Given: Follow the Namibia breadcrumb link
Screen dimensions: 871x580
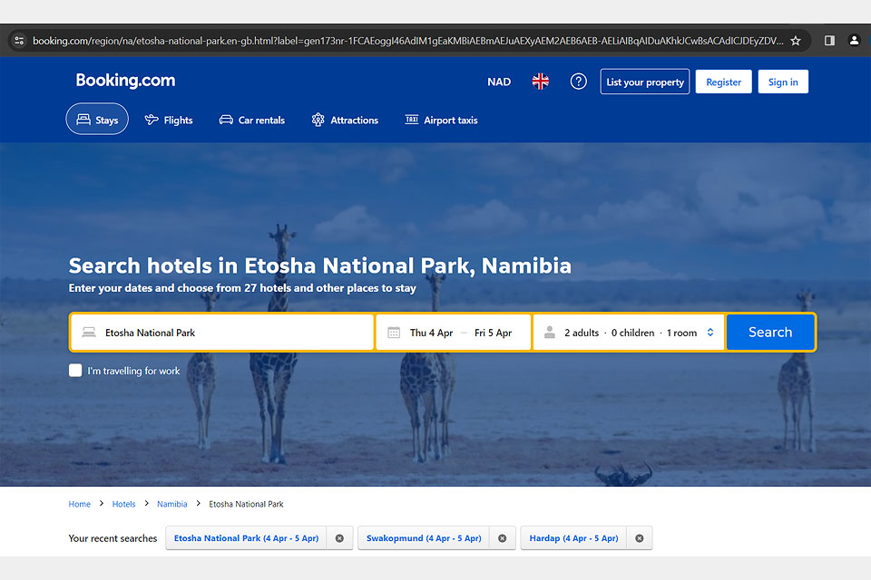Looking at the screenshot, I should (x=172, y=504).
